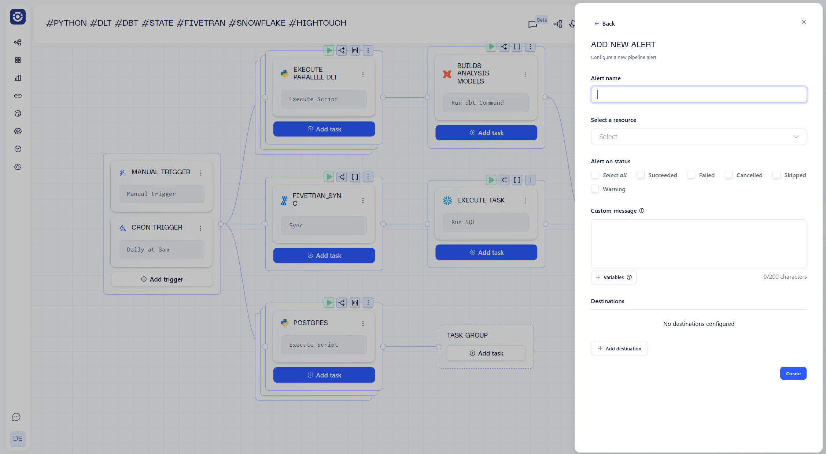Click the Variables button below message box
The width and height of the screenshot is (826, 454).
click(613, 278)
